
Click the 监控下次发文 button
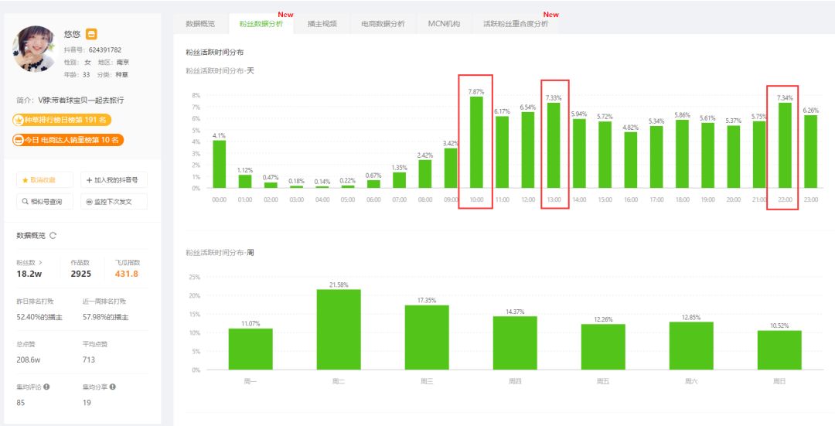pos(114,202)
